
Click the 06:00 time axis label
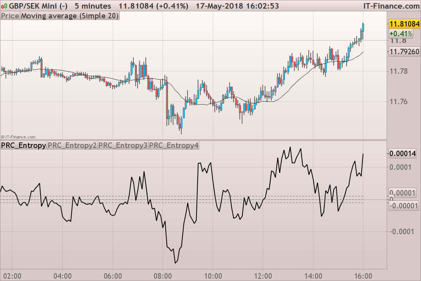tap(113, 276)
